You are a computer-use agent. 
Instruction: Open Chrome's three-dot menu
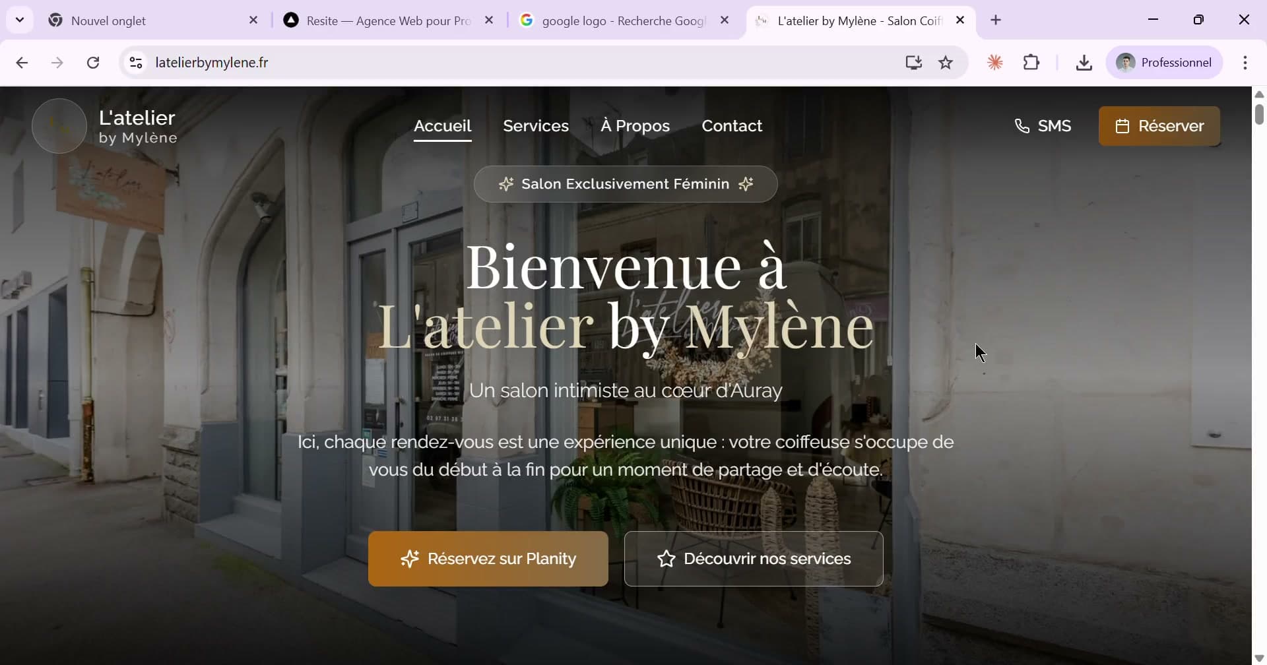[x=1246, y=62]
